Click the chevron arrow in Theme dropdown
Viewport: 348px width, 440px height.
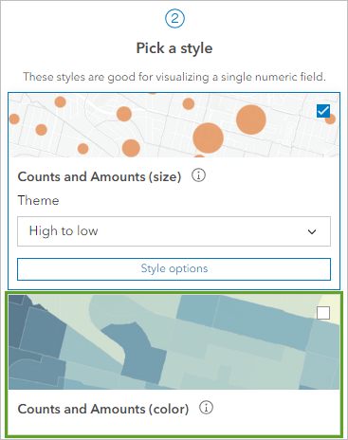(312, 231)
